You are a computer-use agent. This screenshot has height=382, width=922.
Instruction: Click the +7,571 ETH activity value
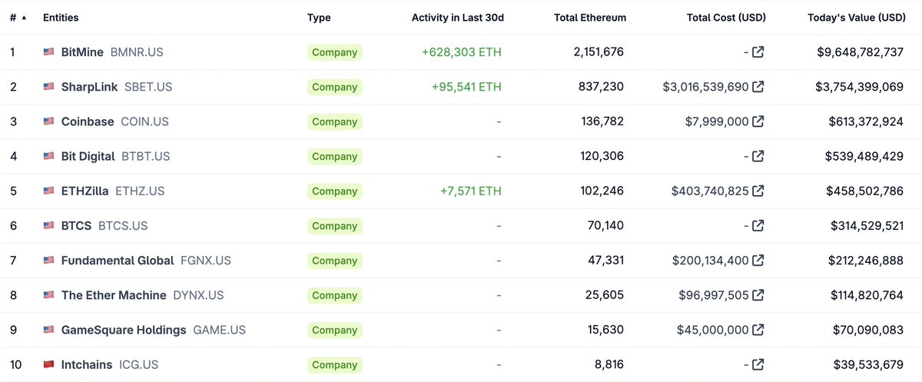click(470, 191)
